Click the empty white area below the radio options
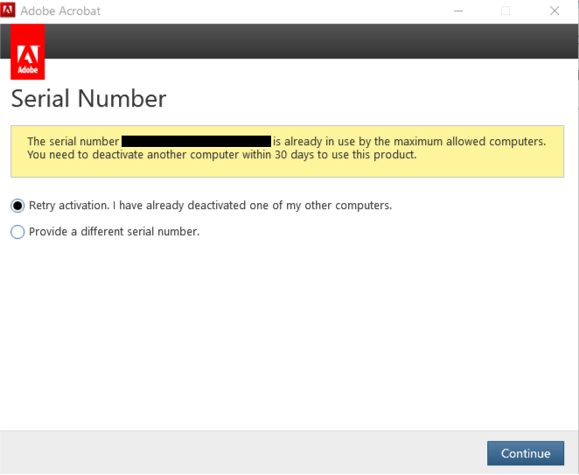 coord(289,332)
